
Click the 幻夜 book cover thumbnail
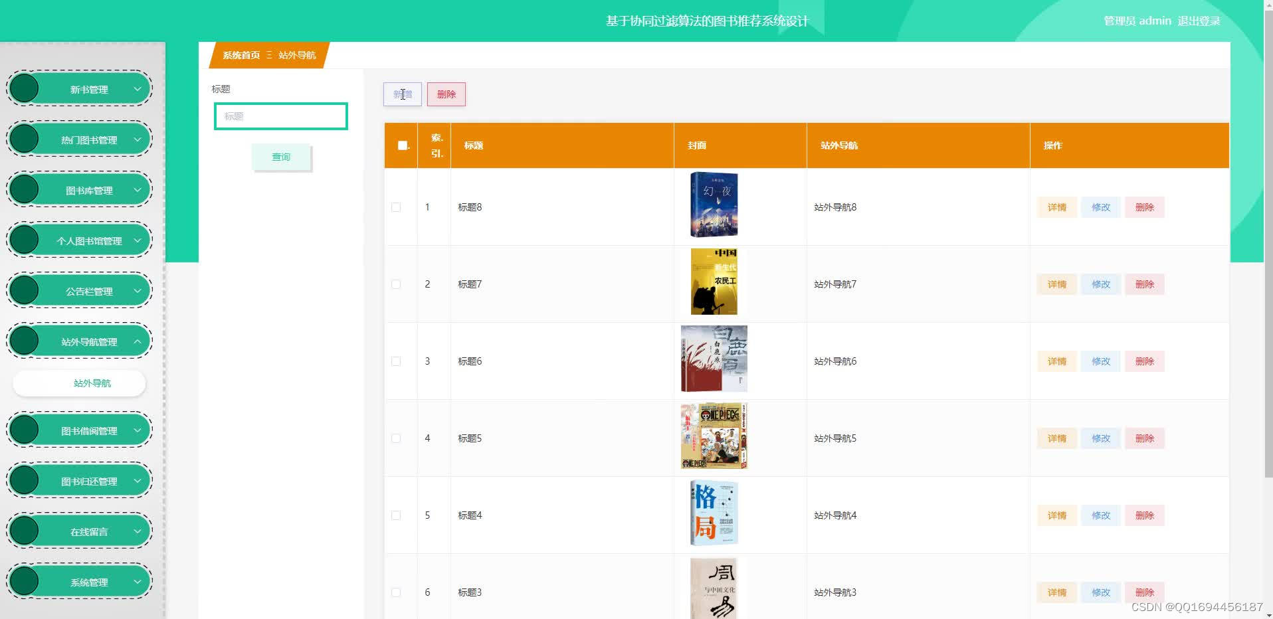click(x=714, y=205)
